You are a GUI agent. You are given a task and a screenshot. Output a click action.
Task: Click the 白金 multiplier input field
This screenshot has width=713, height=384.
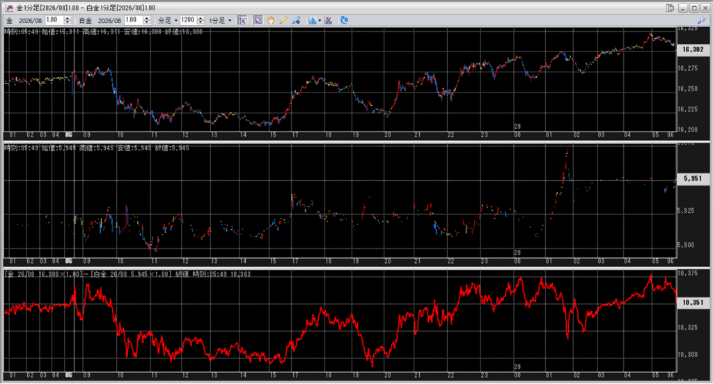135,20
